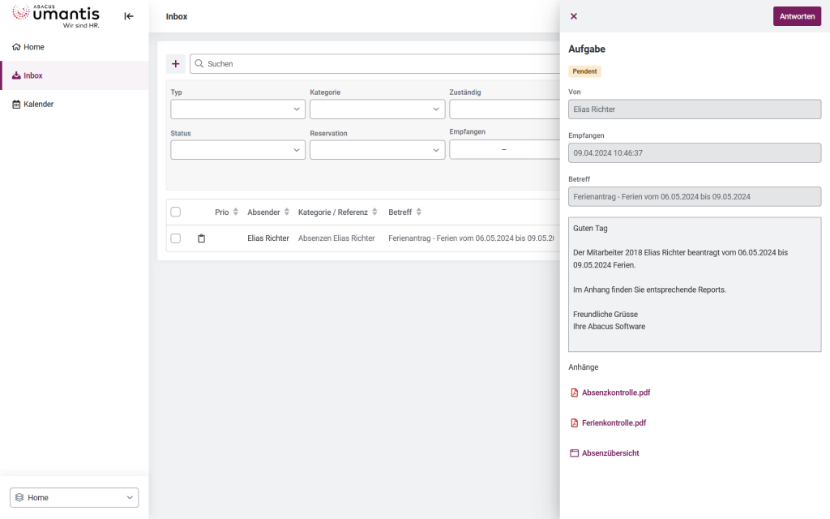Click the plus icon to add entry

(175, 64)
